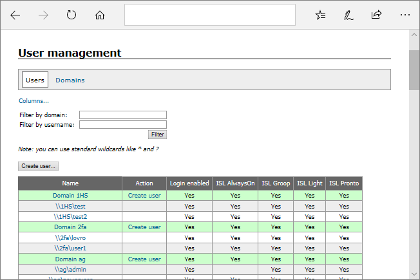Open the Columns... link
Screen dimensions: 420x280
[33, 100]
